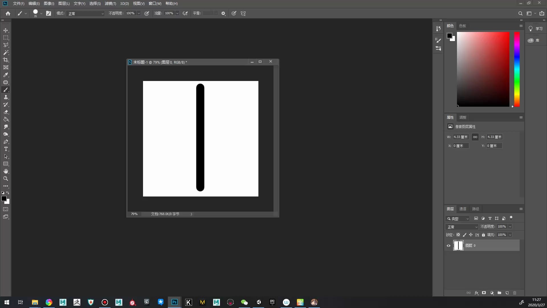Open the layer blend mode dropdown
The width and height of the screenshot is (547, 308).
pyautogui.click(x=462, y=227)
